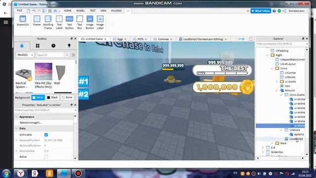316x178 pixels.
Task: Open the Windows Start menu
Action: coord(6,174)
